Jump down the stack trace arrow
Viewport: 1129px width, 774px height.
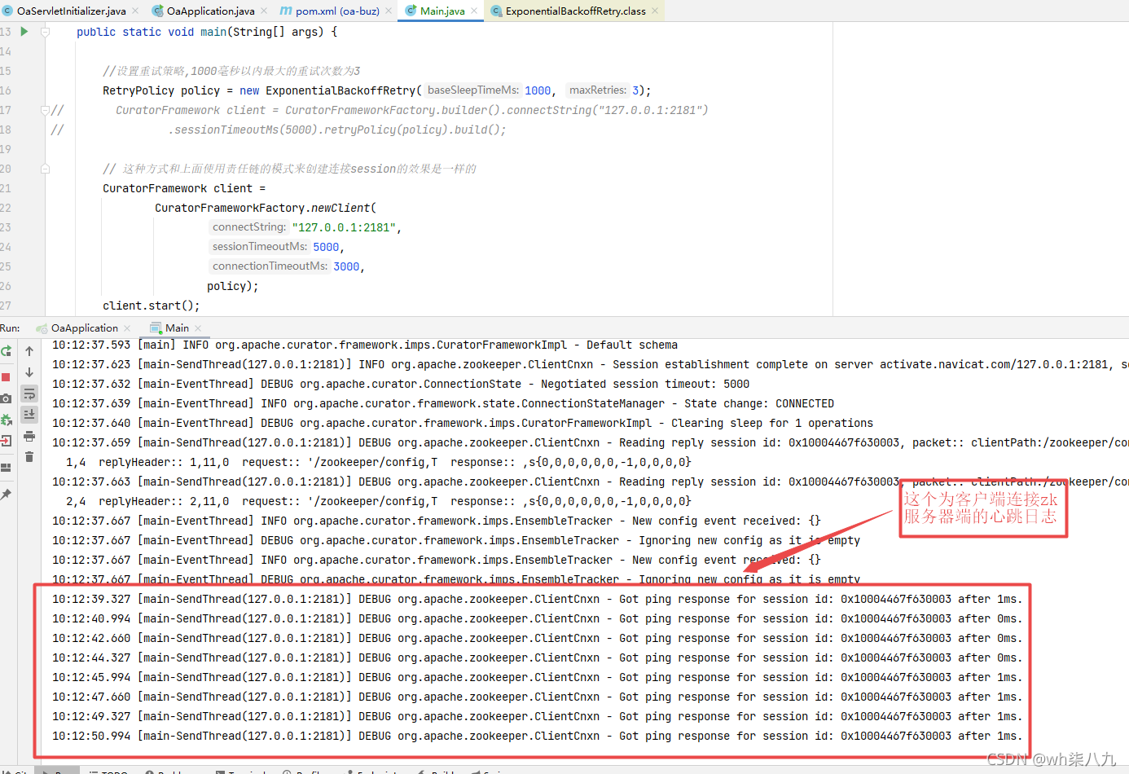(x=29, y=372)
